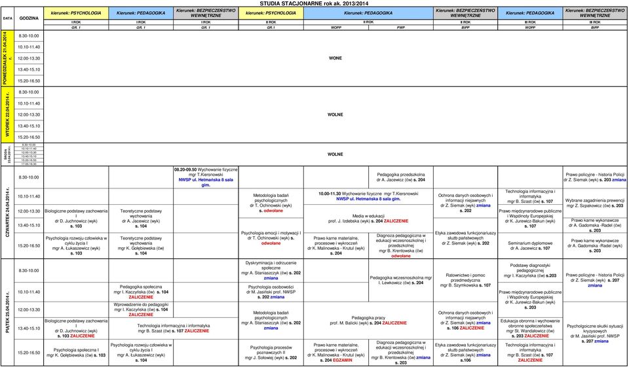
Task: Click "Podstawy diagnostyki pedagogicznej" cell
Action: pos(530,270)
